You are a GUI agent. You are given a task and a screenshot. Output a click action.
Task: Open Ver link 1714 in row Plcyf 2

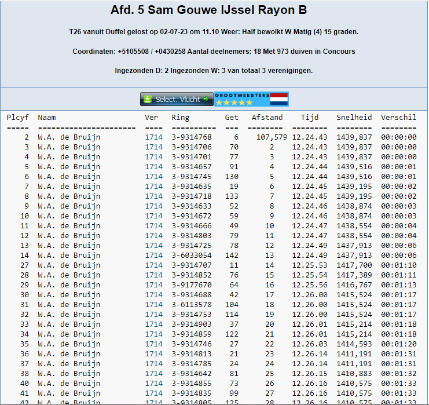tap(154, 137)
